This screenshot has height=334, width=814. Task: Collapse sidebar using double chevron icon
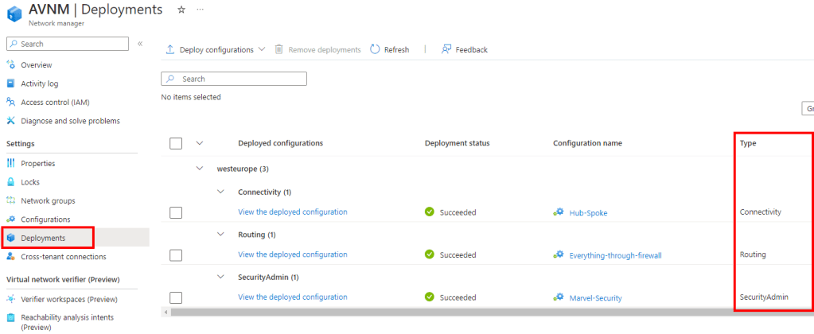click(x=140, y=44)
